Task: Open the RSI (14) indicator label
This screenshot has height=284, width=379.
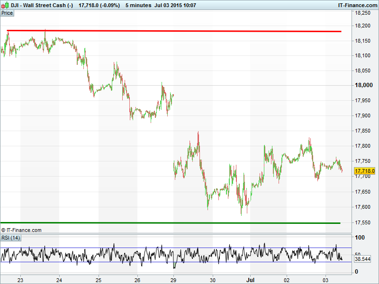Action: [x=11, y=238]
